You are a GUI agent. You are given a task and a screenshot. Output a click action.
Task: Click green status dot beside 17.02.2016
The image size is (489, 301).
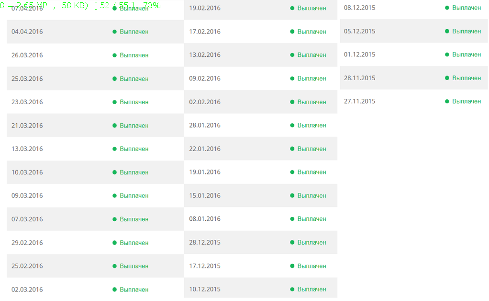coord(292,32)
